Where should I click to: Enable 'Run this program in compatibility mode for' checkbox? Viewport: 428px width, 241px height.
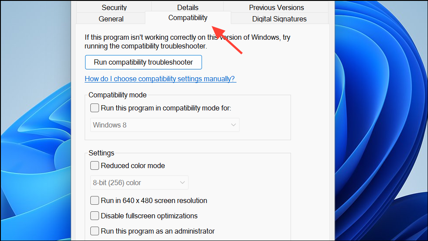click(x=95, y=108)
